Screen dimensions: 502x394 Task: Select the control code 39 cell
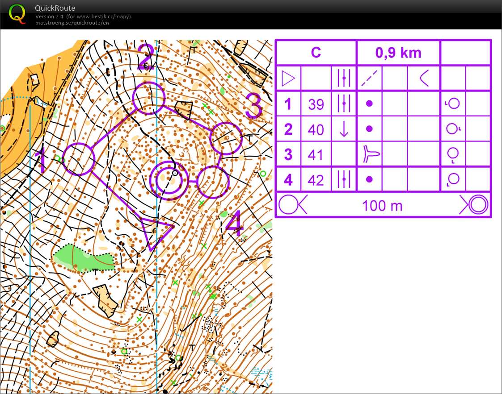pyautogui.click(x=316, y=104)
